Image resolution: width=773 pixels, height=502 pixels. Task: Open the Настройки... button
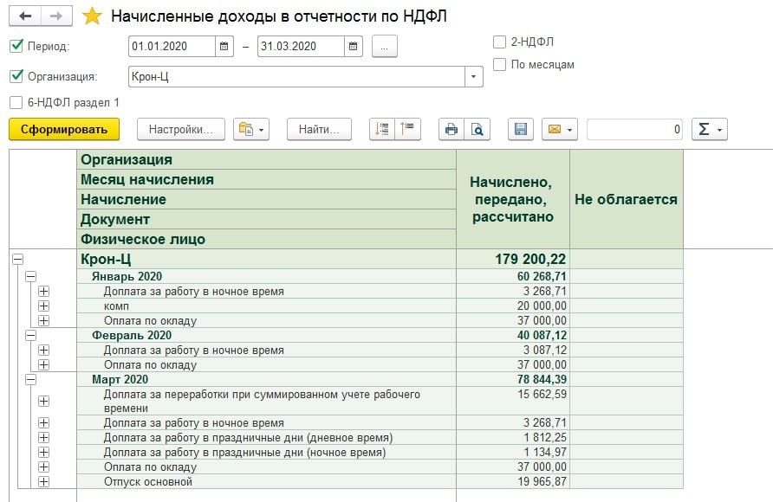[180, 130]
